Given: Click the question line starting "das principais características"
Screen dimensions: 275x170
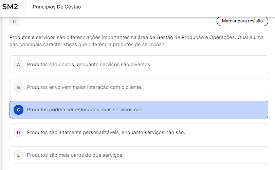Looking at the screenshot, I should point(87,44).
